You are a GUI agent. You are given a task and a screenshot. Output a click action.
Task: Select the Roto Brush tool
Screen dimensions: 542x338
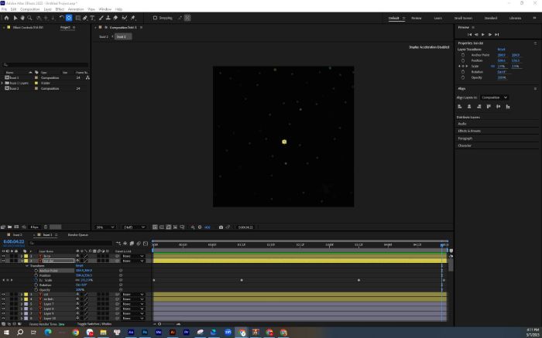[x=125, y=18]
